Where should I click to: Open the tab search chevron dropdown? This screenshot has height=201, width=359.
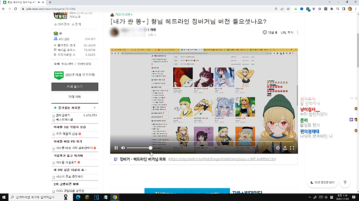click(329, 2)
